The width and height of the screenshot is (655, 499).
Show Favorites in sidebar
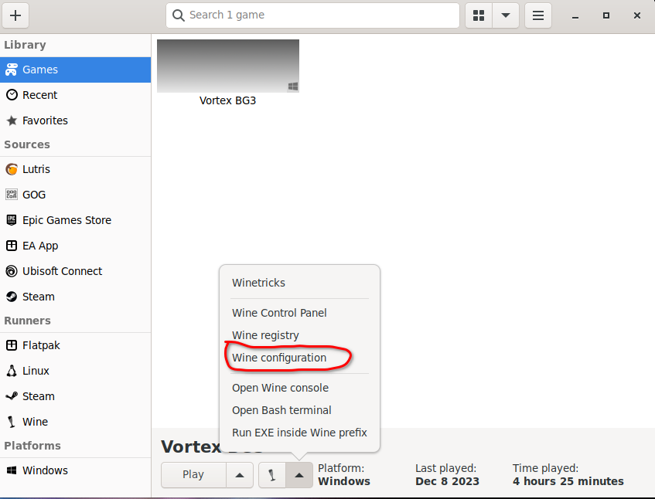(x=75, y=121)
